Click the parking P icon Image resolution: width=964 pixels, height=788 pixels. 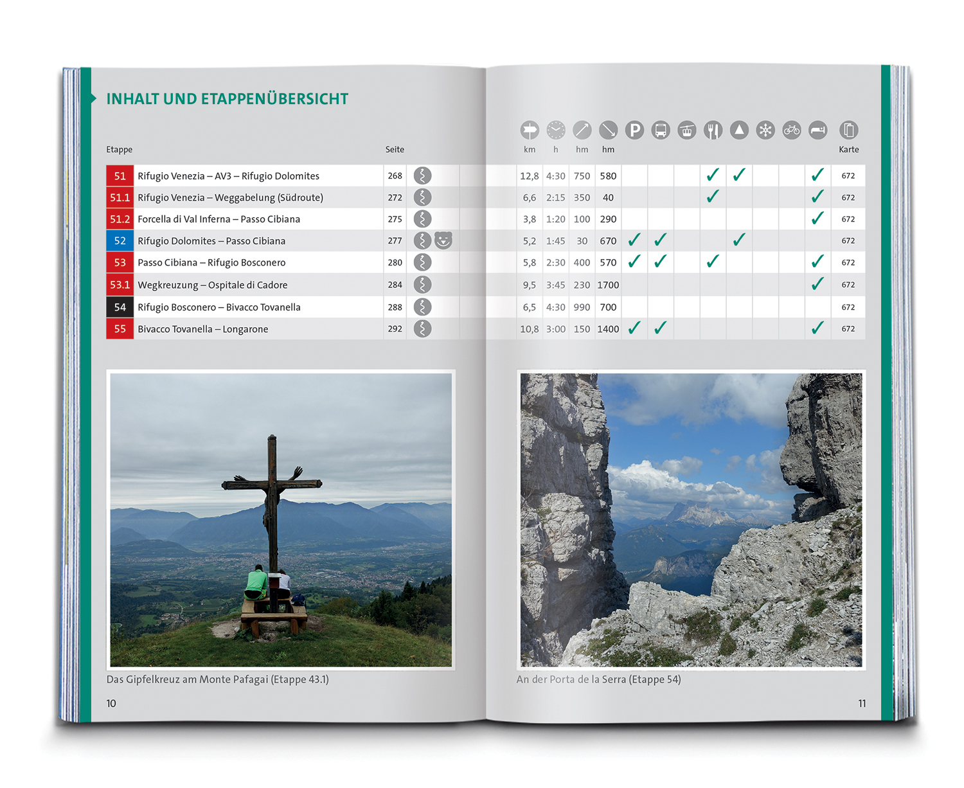point(634,130)
